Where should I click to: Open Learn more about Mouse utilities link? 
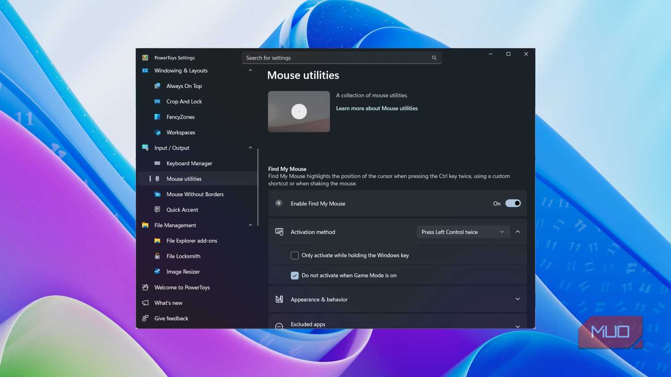(x=377, y=108)
